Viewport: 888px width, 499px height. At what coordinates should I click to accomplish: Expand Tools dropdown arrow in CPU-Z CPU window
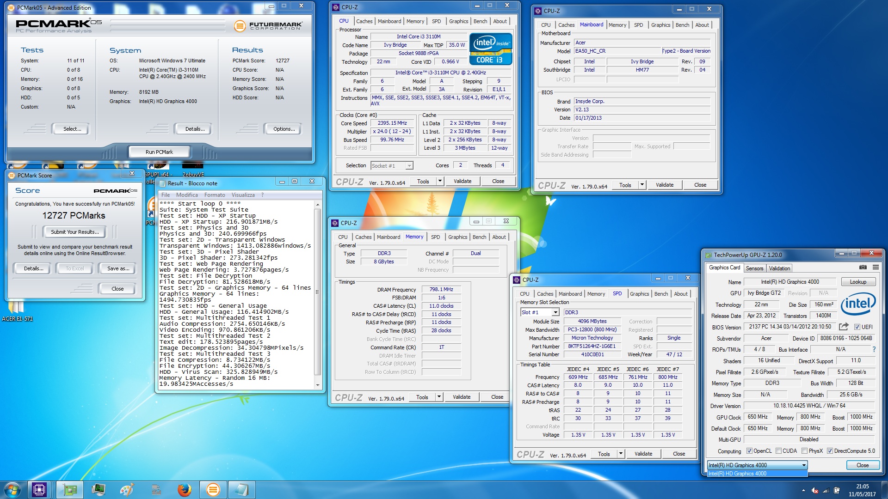[440, 181]
